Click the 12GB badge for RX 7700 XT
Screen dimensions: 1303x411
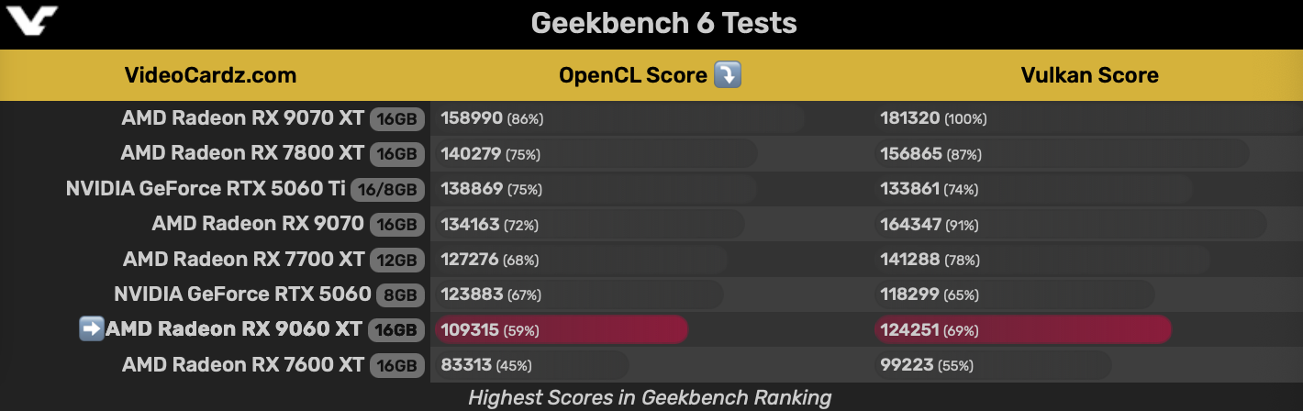(397, 260)
